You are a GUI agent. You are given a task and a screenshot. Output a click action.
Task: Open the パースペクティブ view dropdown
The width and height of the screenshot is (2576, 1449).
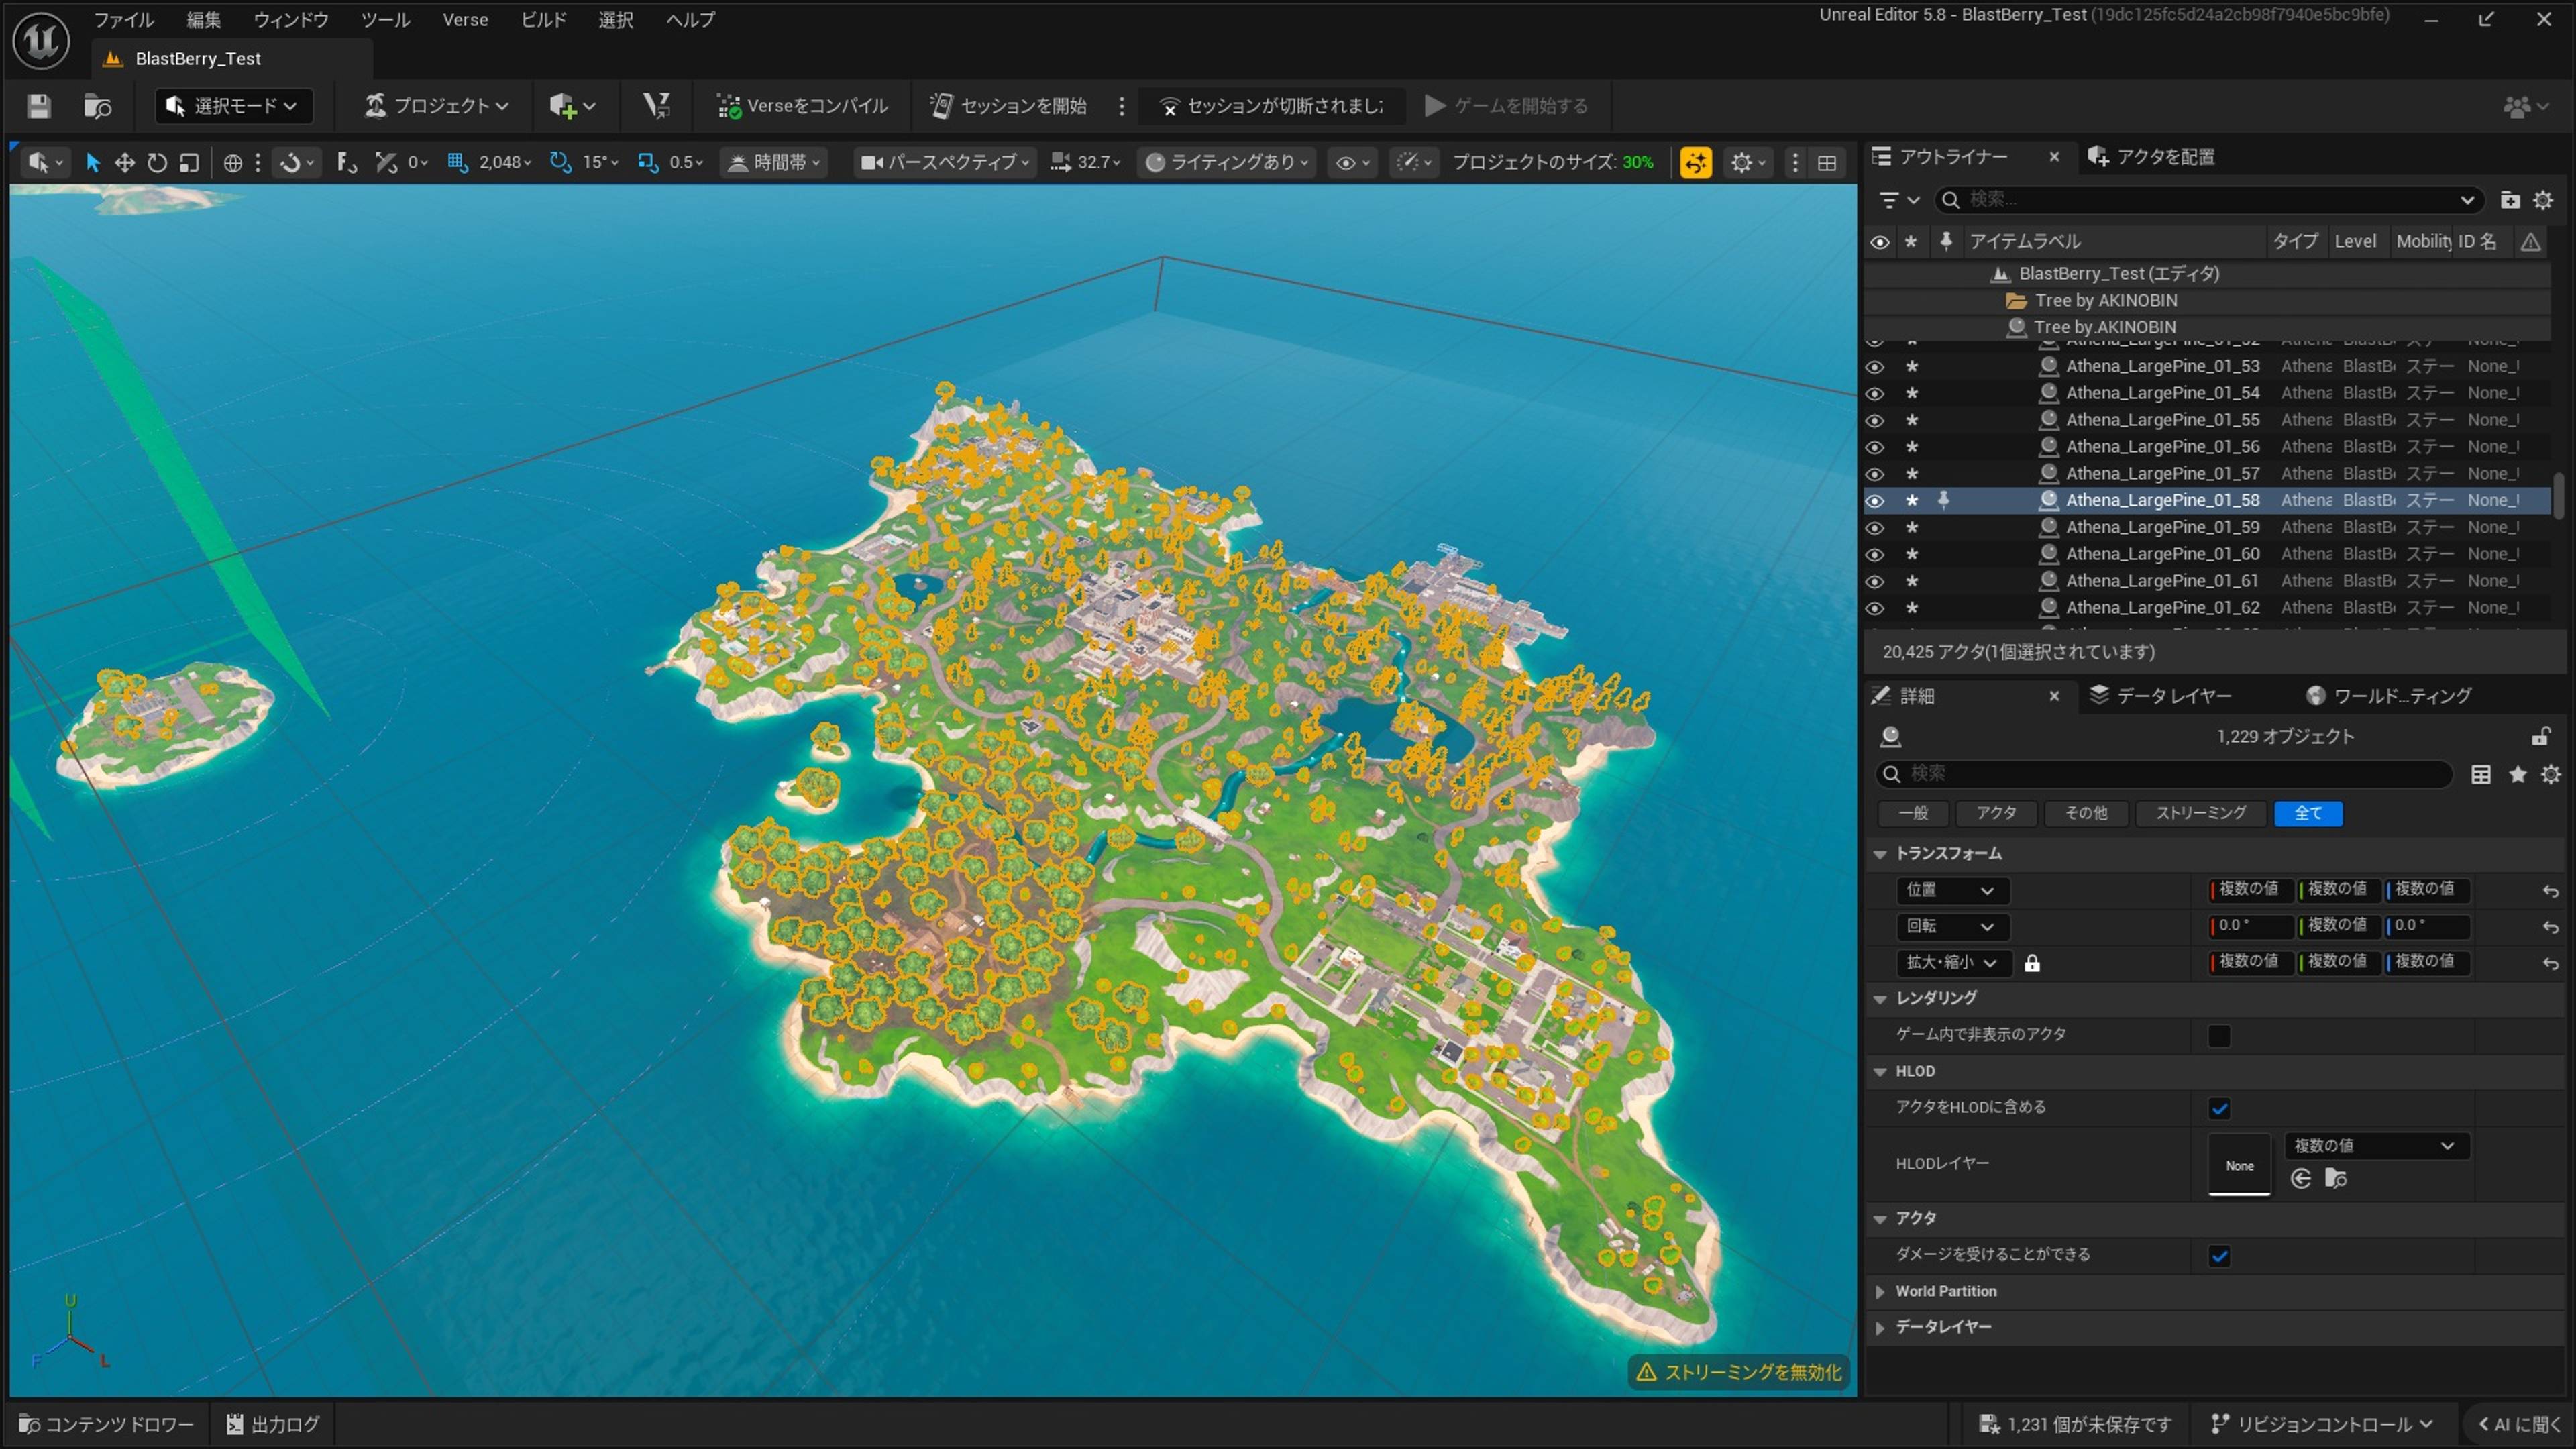tap(945, 162)
